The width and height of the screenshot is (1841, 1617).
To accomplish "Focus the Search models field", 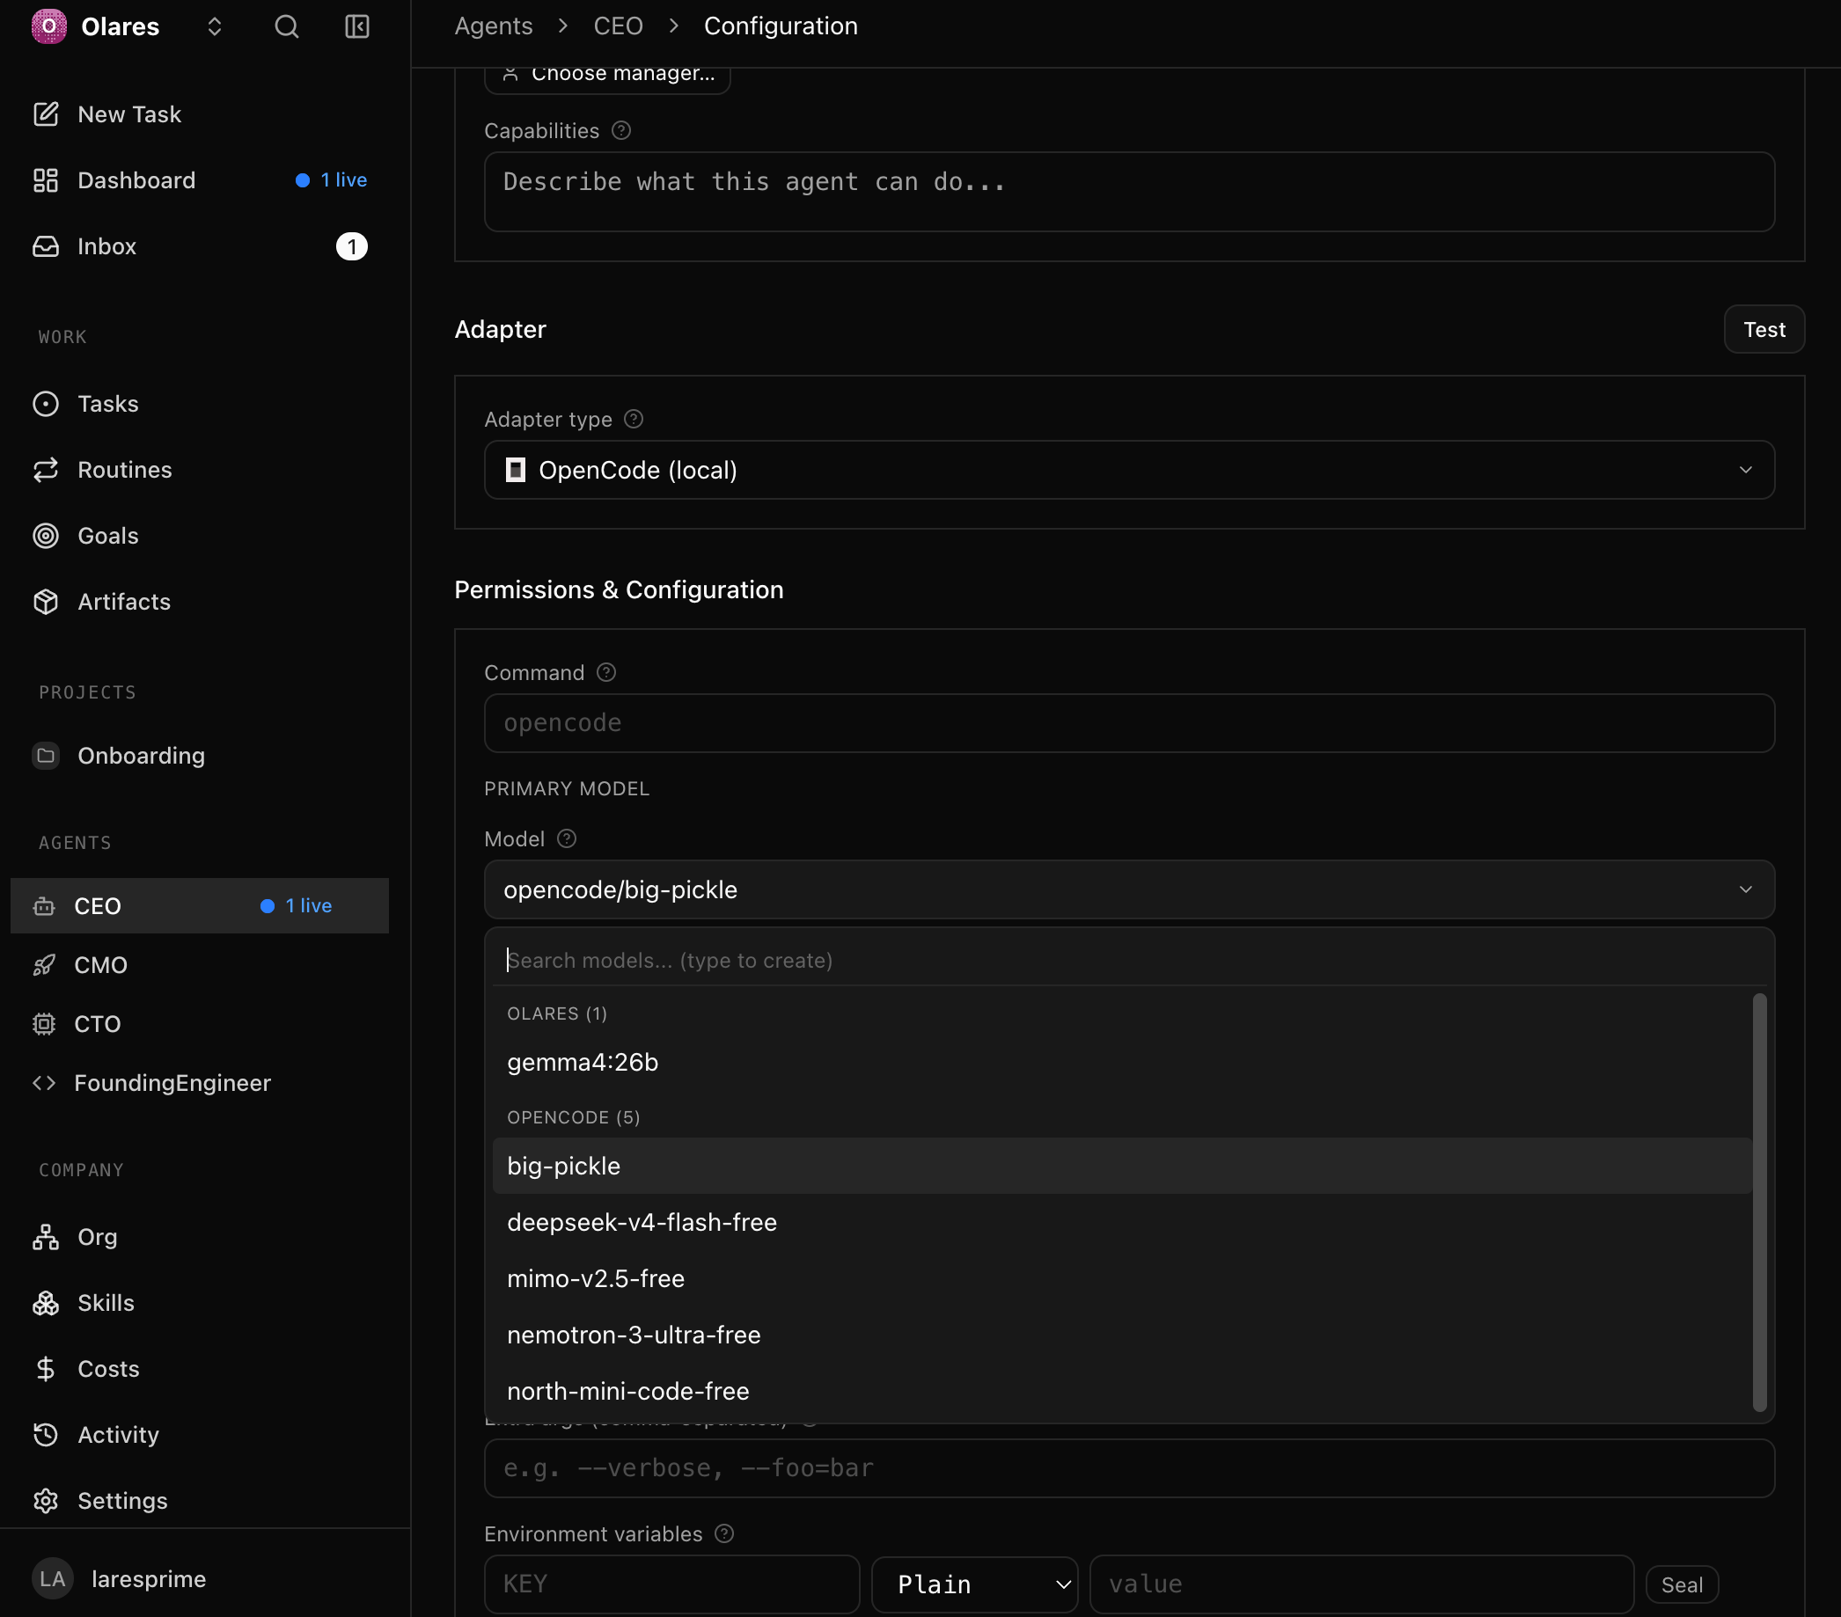I will coord(1129,961).
